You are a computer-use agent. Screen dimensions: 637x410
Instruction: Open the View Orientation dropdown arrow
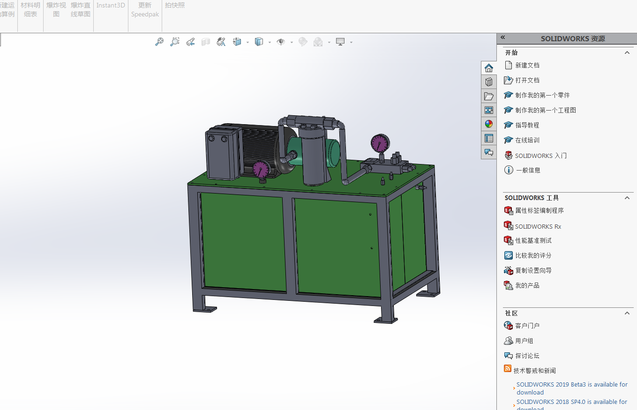[x=247, y=43]
